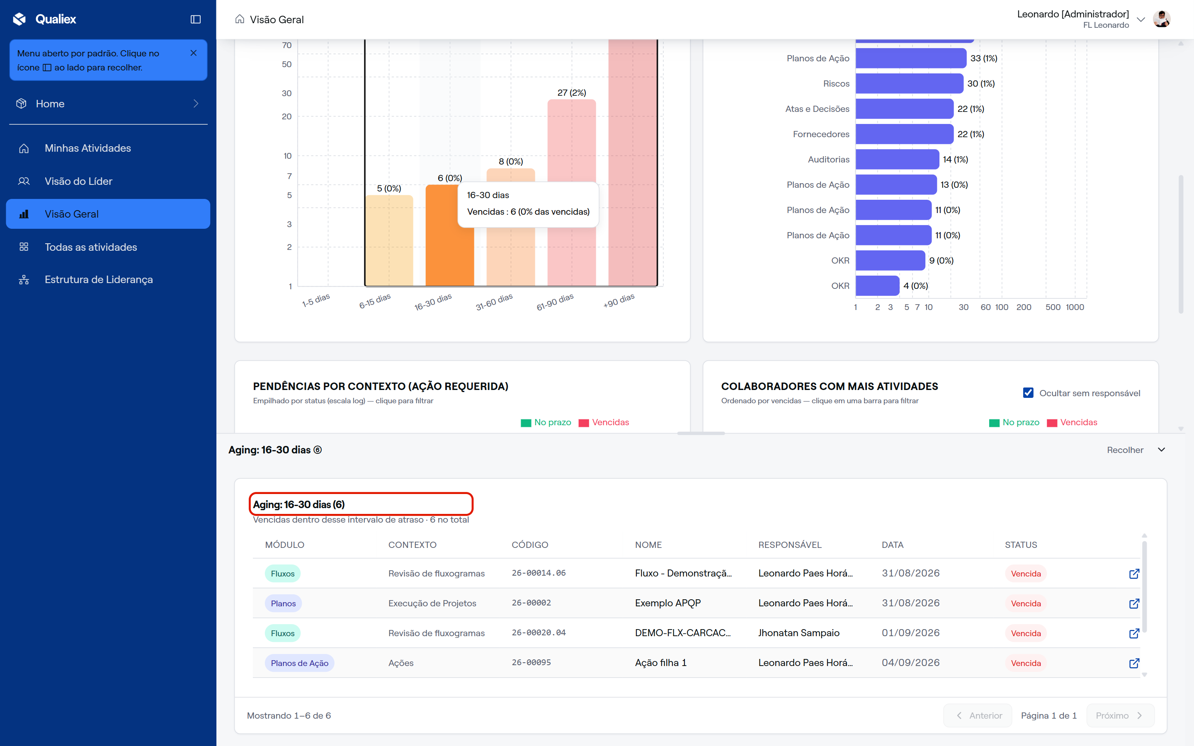Viewport: 1194px width, 746px height.
Task: Open Visão do Líder in the sidebar
Action: tap(108, 181)
